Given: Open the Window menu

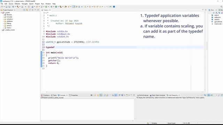Looking at the screenshot, I should tap(48, 4).
